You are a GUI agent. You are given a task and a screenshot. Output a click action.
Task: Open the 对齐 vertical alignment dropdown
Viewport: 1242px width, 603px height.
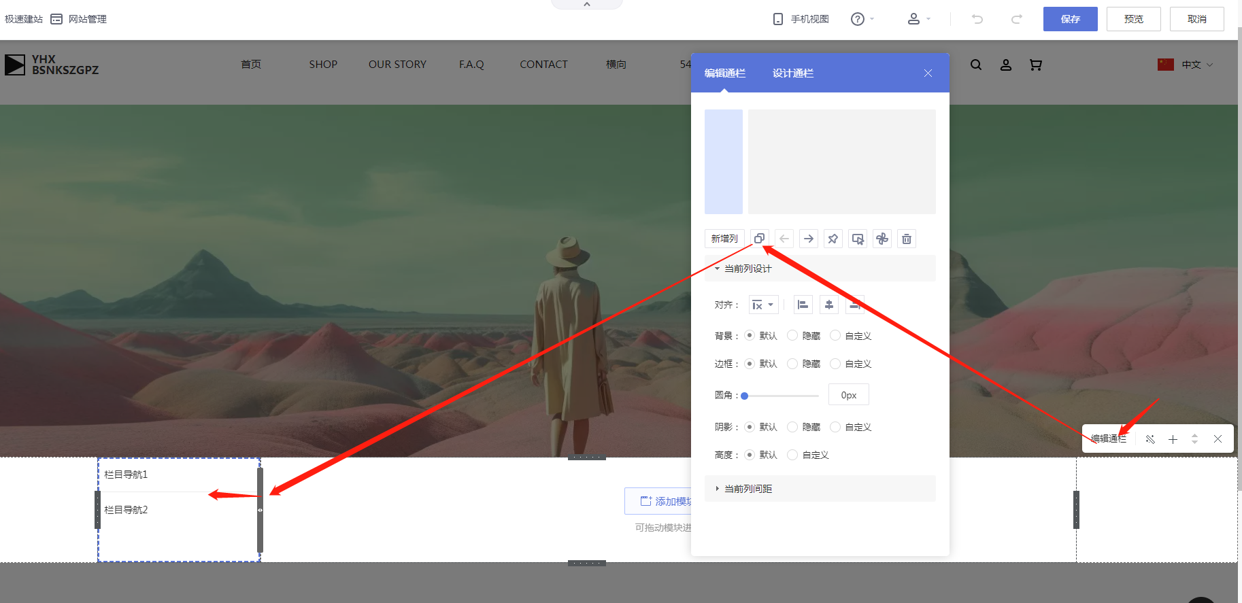coord(763,305)
